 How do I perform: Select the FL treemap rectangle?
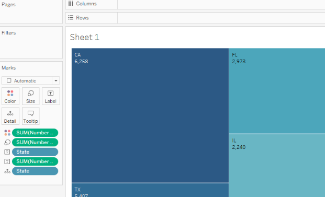[277, 91]
